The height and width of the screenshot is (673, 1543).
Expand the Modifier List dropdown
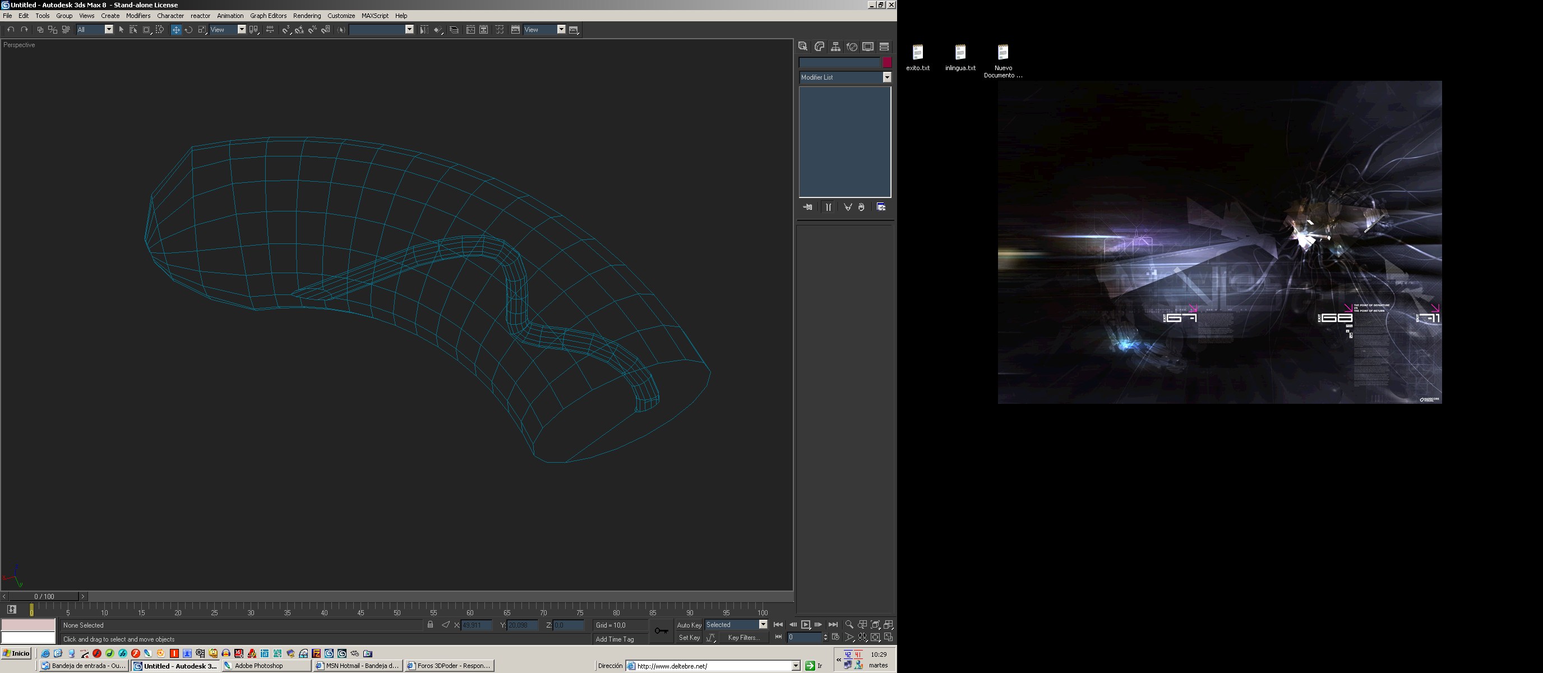[x=887, y=77]
